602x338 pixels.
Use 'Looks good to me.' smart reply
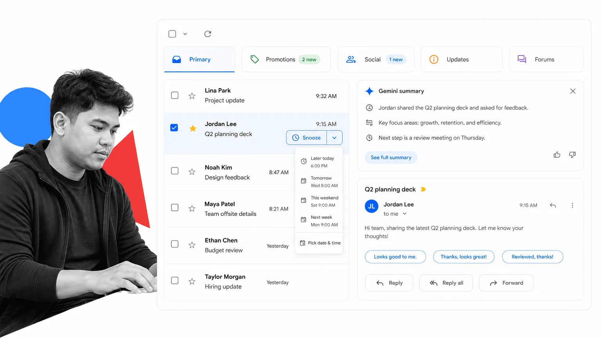pyautogui.click(x=395, y=257)
